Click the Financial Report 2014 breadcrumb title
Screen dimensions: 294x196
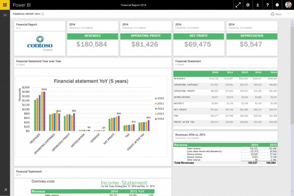click(26, 14)
